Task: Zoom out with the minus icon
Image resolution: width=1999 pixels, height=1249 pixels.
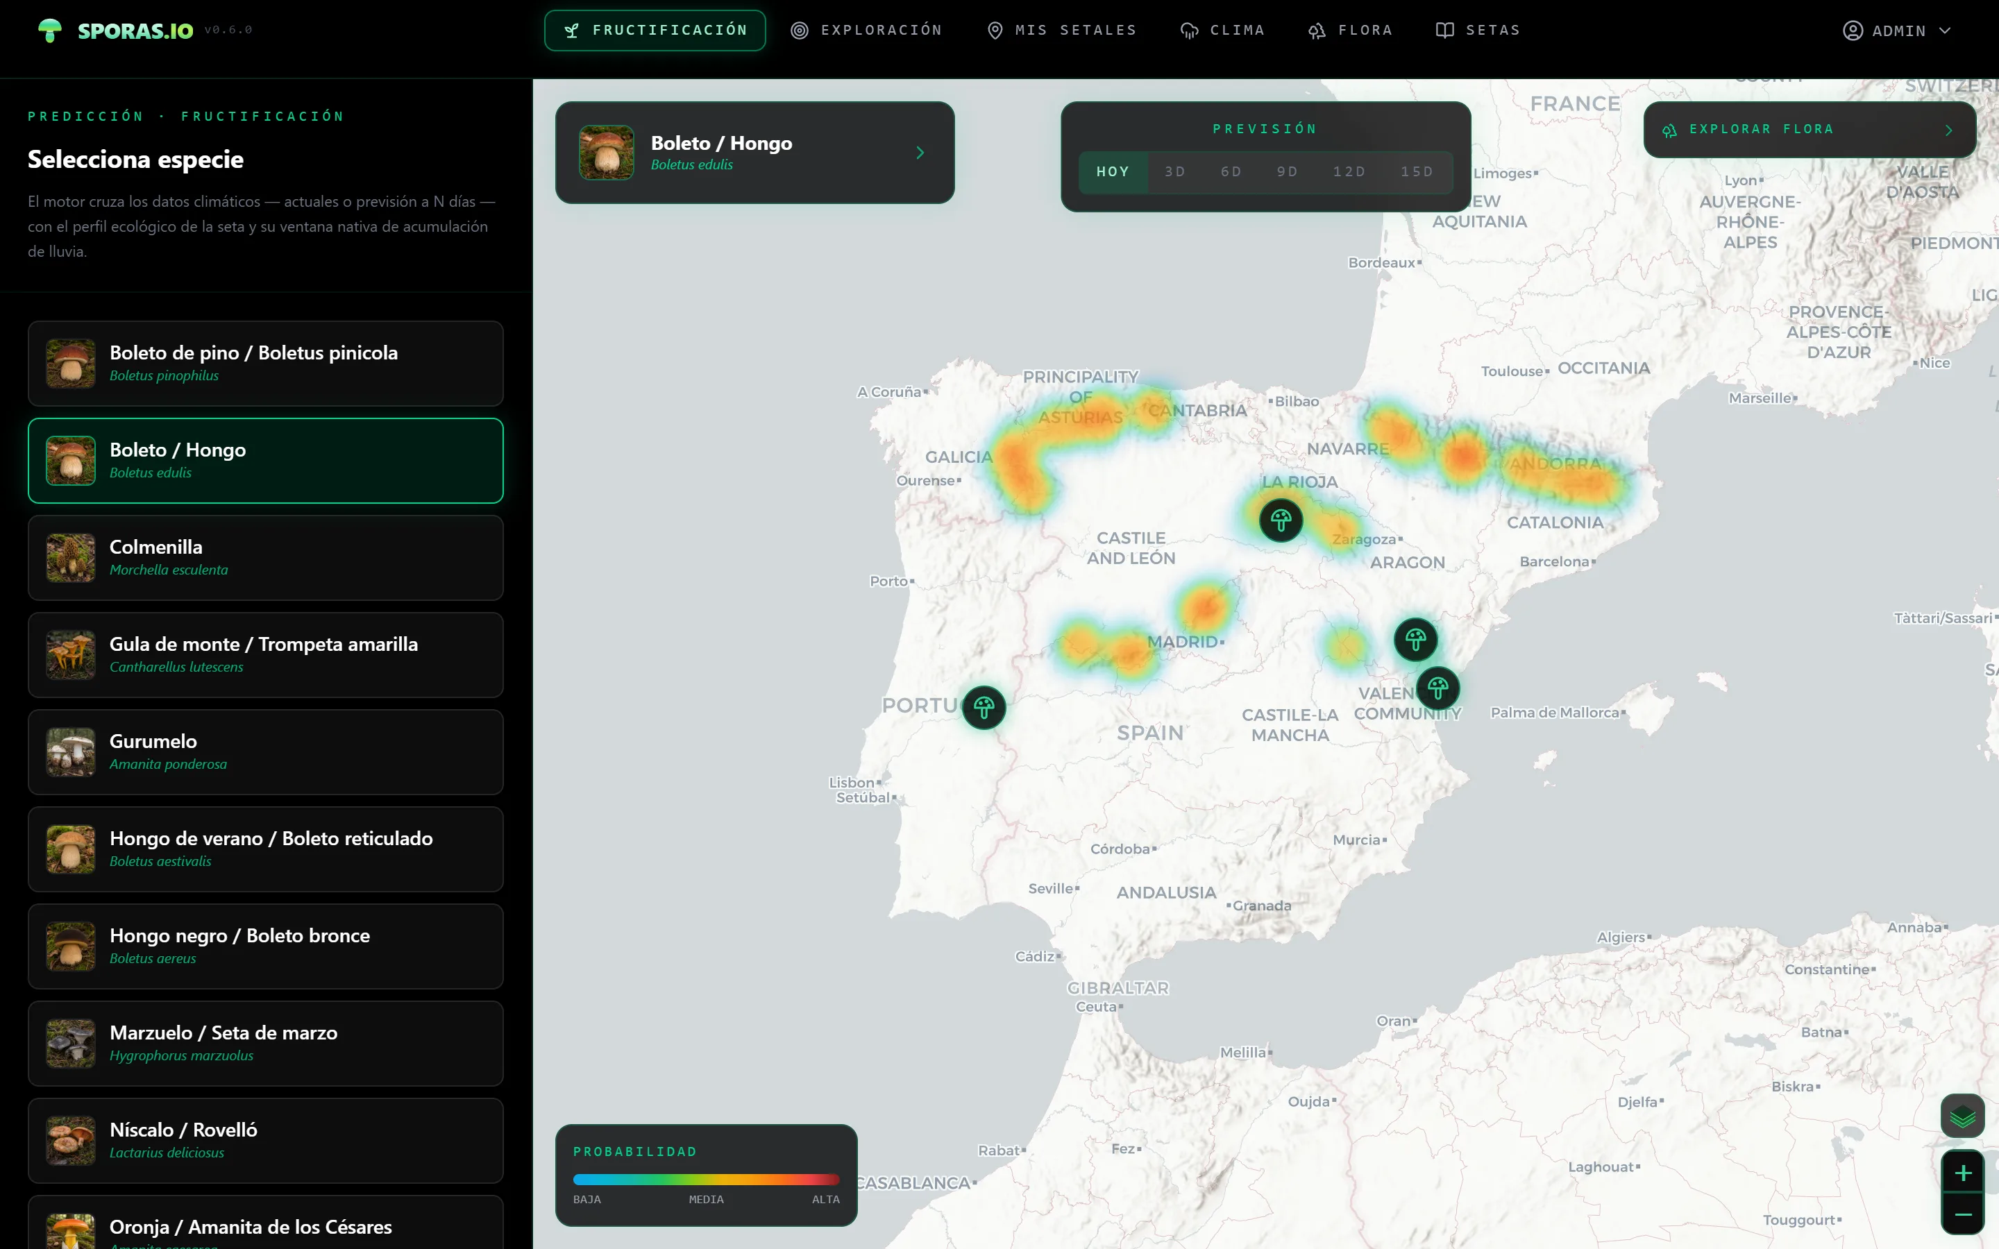Action: tap(1963, 1214)
